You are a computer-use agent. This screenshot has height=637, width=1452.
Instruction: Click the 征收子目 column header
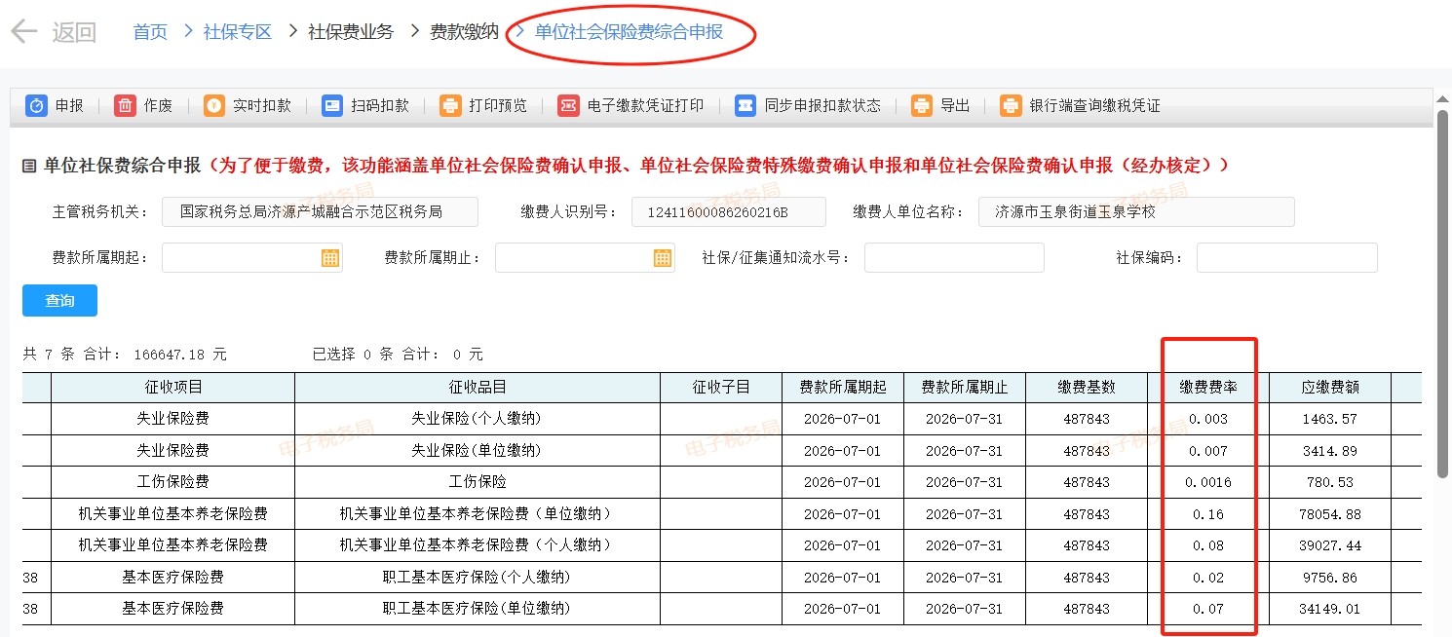pyautogui.click(x=721, y=388)
